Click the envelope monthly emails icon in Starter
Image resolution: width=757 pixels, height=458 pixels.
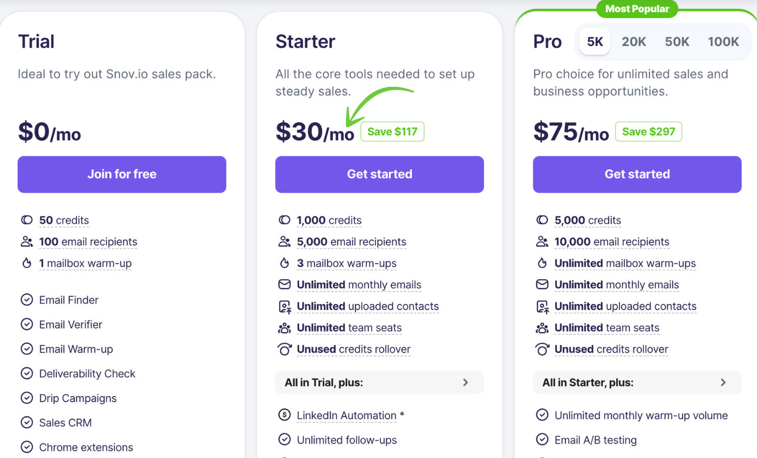(284, 284)
